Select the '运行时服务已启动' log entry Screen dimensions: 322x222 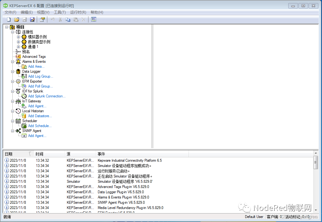[x=158, y=171]
